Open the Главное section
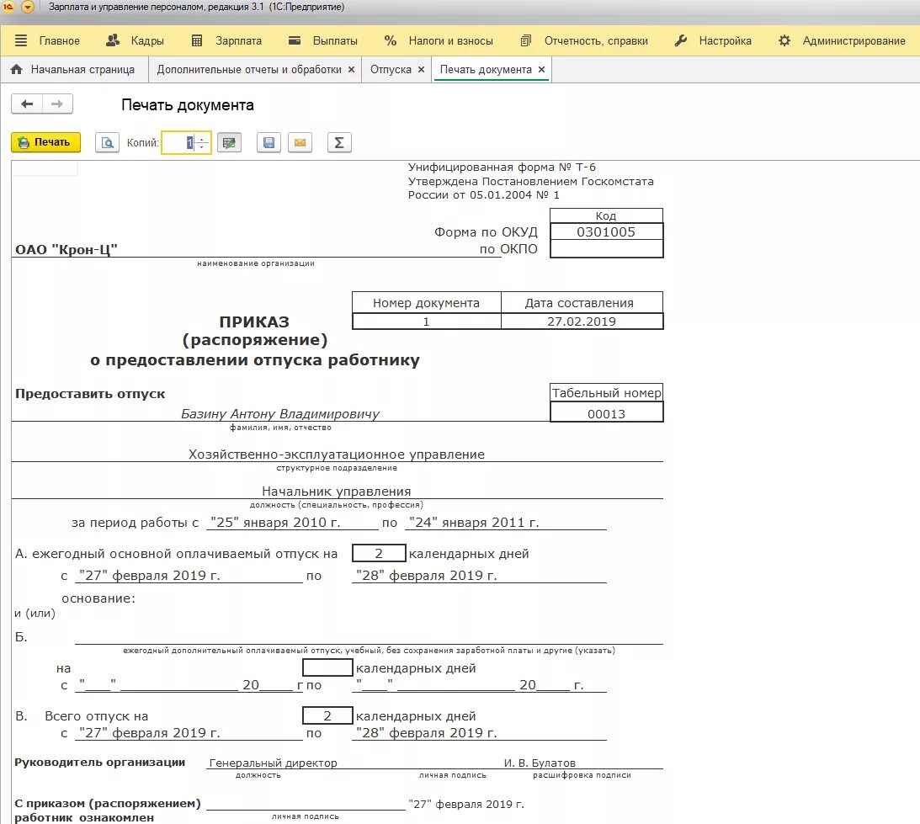The width and height of the screenshot is (920, 824). pos(59,40)
